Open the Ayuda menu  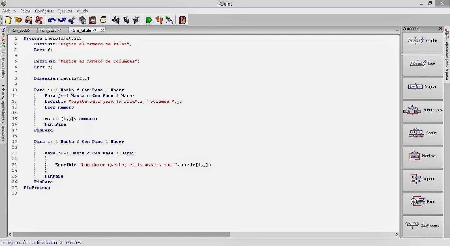click(82, 11)
